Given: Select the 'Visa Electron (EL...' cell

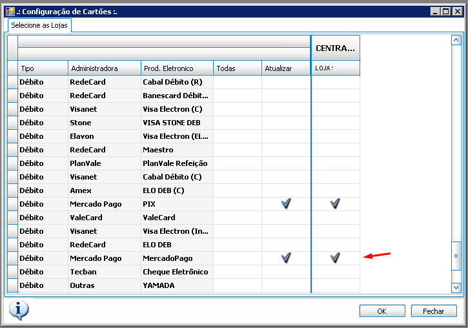Looking at the screenshot, I should [x=177, y=136].
